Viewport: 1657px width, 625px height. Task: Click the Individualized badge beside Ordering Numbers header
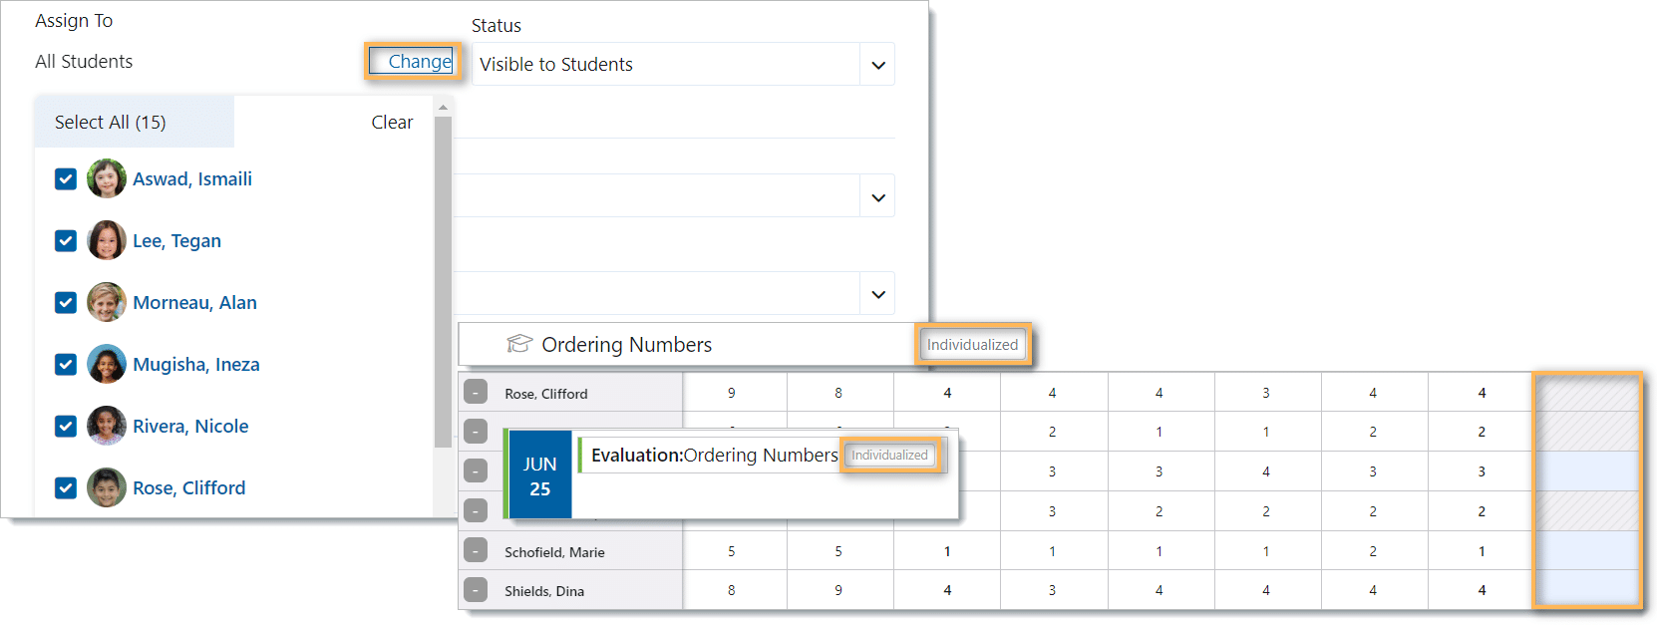click(x=972, y=345)
